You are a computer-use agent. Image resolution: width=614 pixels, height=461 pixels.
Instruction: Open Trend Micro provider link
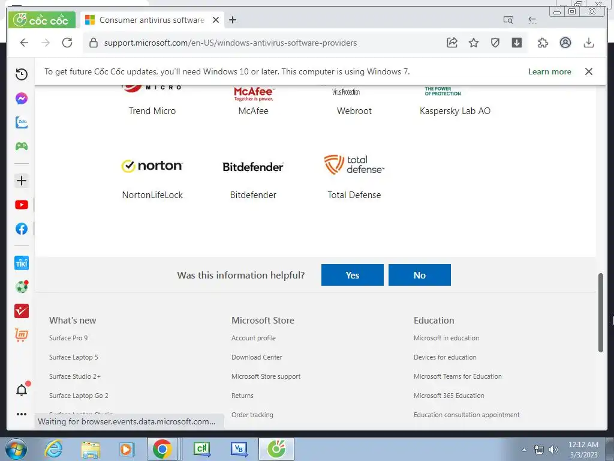152,111
